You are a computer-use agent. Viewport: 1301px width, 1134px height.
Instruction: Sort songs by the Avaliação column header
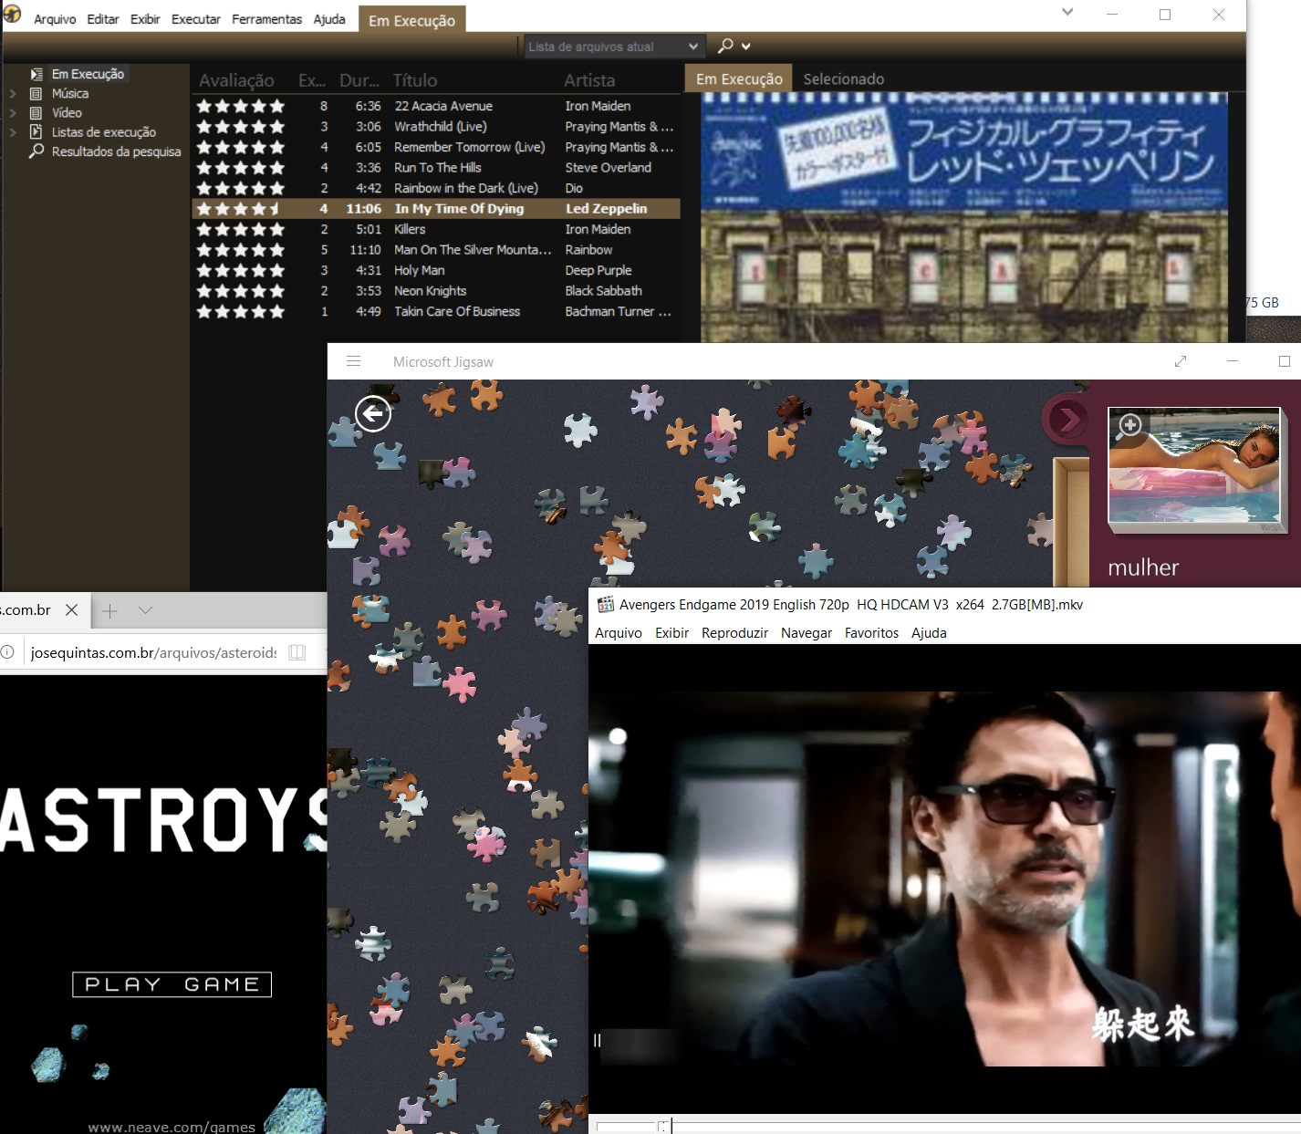pos(236,80)
